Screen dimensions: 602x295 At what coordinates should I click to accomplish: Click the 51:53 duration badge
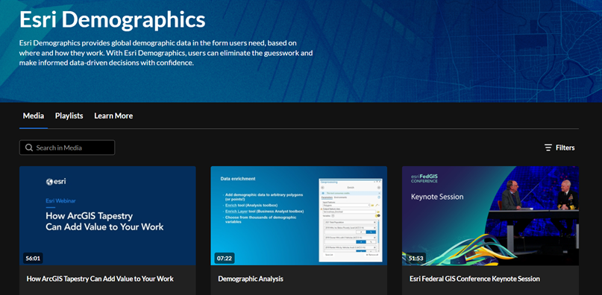point(416,258)
